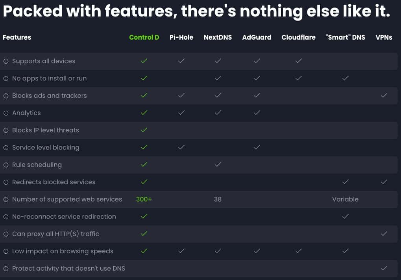Show info for the Analytics feature
401x280 pixels.
coord(6,113)
